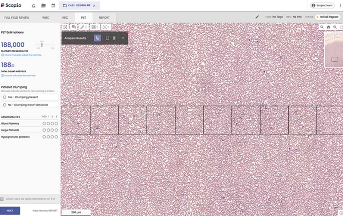Set Hypogranular platelets grade to 3
The width and height of the screenshot is (343, 216).
pos(56,137)
